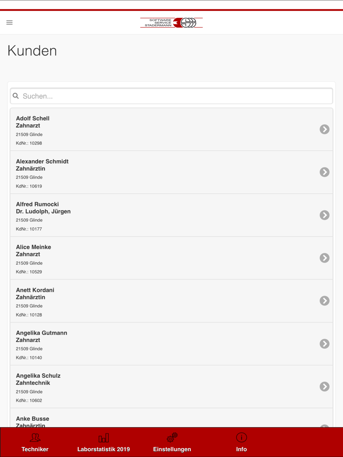Expand Adolf Schell entry arrow

point(324,129)
